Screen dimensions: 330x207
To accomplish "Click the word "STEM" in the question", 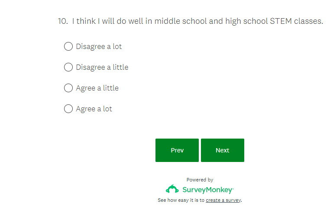I will click(x=280, y=21).
